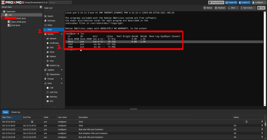Select the local (pve) storage
The height and width of the screenshot is (140, 267).
coord(15,26)
